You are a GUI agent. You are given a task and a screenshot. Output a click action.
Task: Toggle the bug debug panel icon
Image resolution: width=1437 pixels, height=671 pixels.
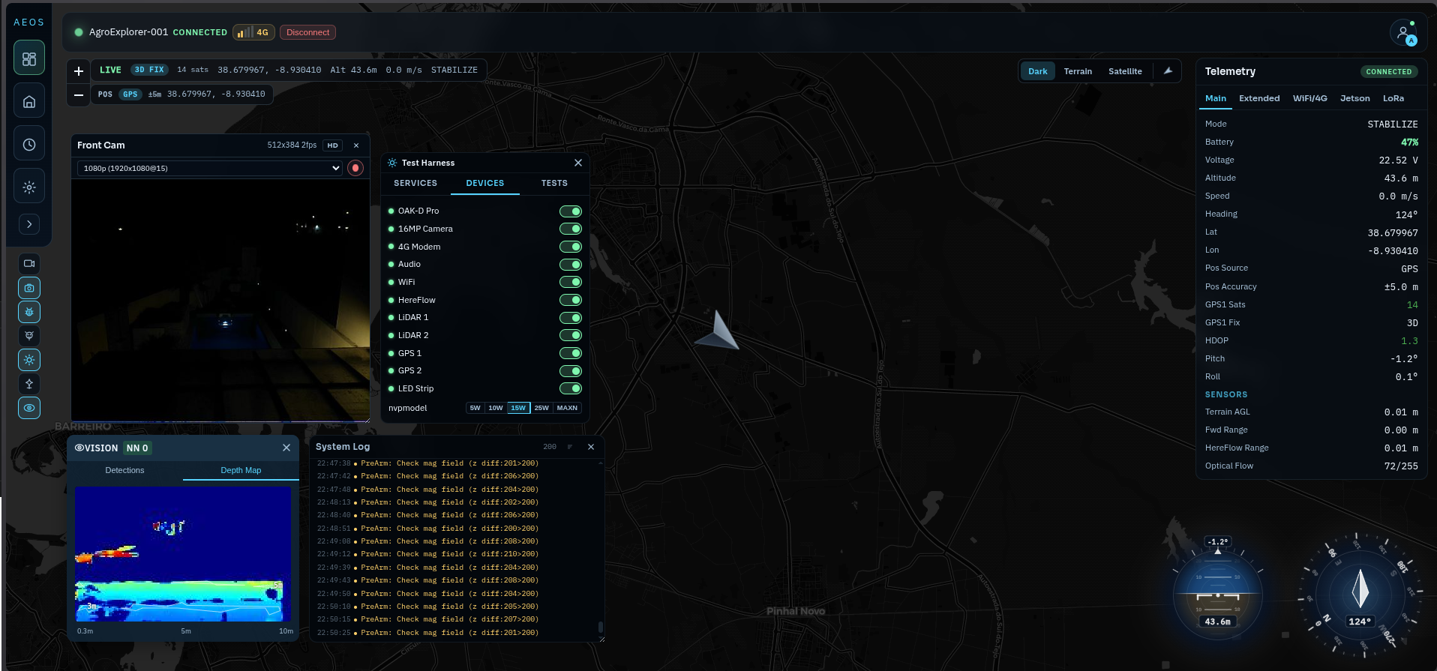pos(29,312)
